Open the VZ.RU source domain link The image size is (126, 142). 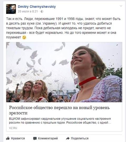(13, 128)
